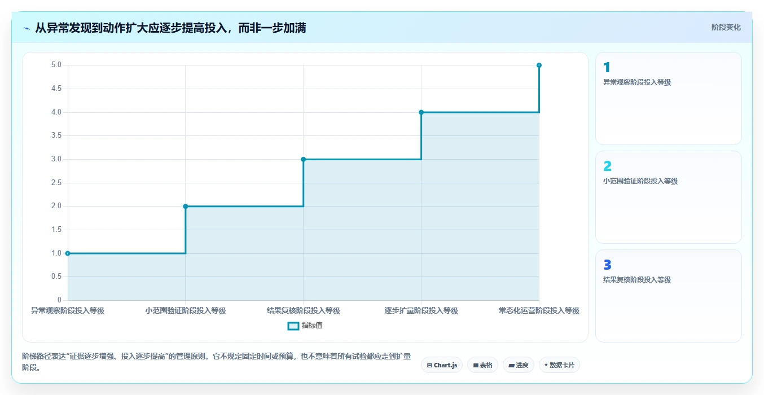Screen dimensions: 764x395
Task: Click the 指标值 legend color box
Action: (293, 326)
